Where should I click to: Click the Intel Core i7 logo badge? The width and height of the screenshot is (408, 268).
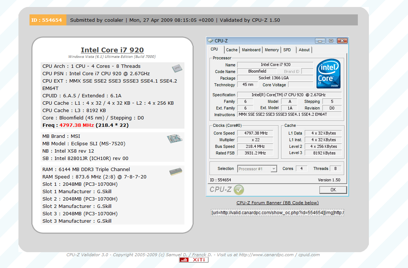pyautogui.click(x=328, y=74)
